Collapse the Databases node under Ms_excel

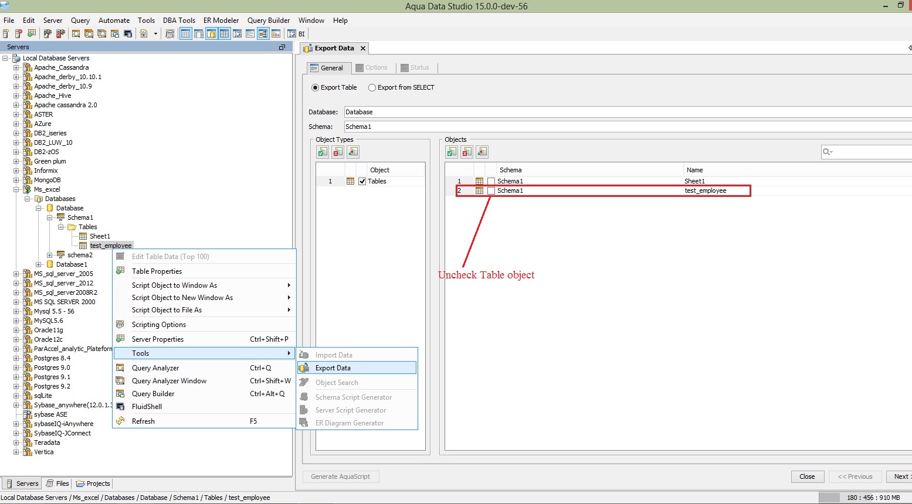(x=28, y=199)
